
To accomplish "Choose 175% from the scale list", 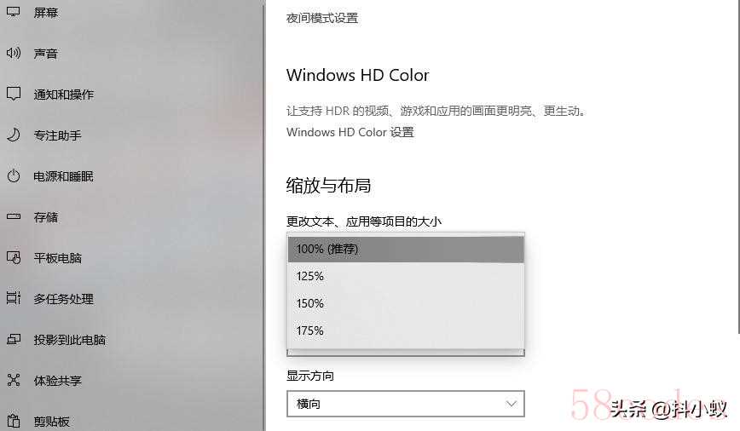I will click(406, 330).
